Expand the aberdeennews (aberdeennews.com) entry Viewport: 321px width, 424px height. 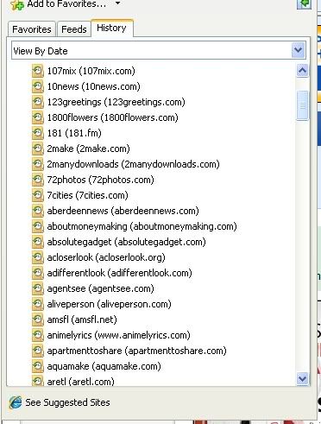(123, 211)
